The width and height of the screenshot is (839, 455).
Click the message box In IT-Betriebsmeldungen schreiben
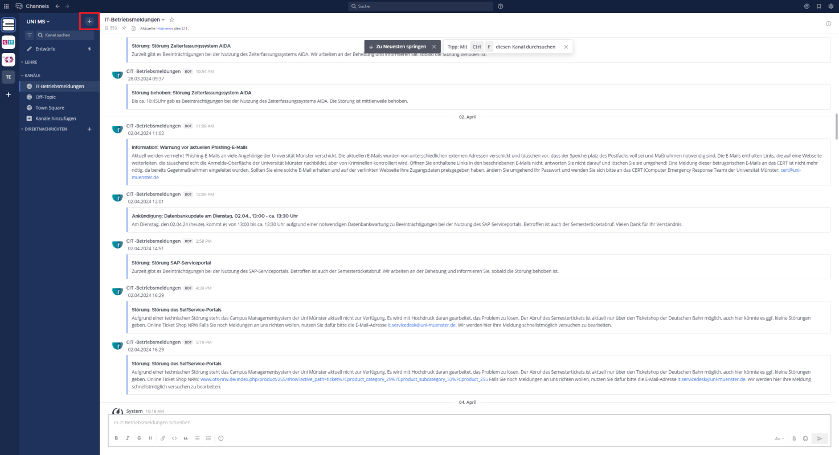click(469, 423)
